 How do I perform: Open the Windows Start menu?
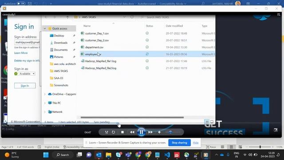point(46,155)
